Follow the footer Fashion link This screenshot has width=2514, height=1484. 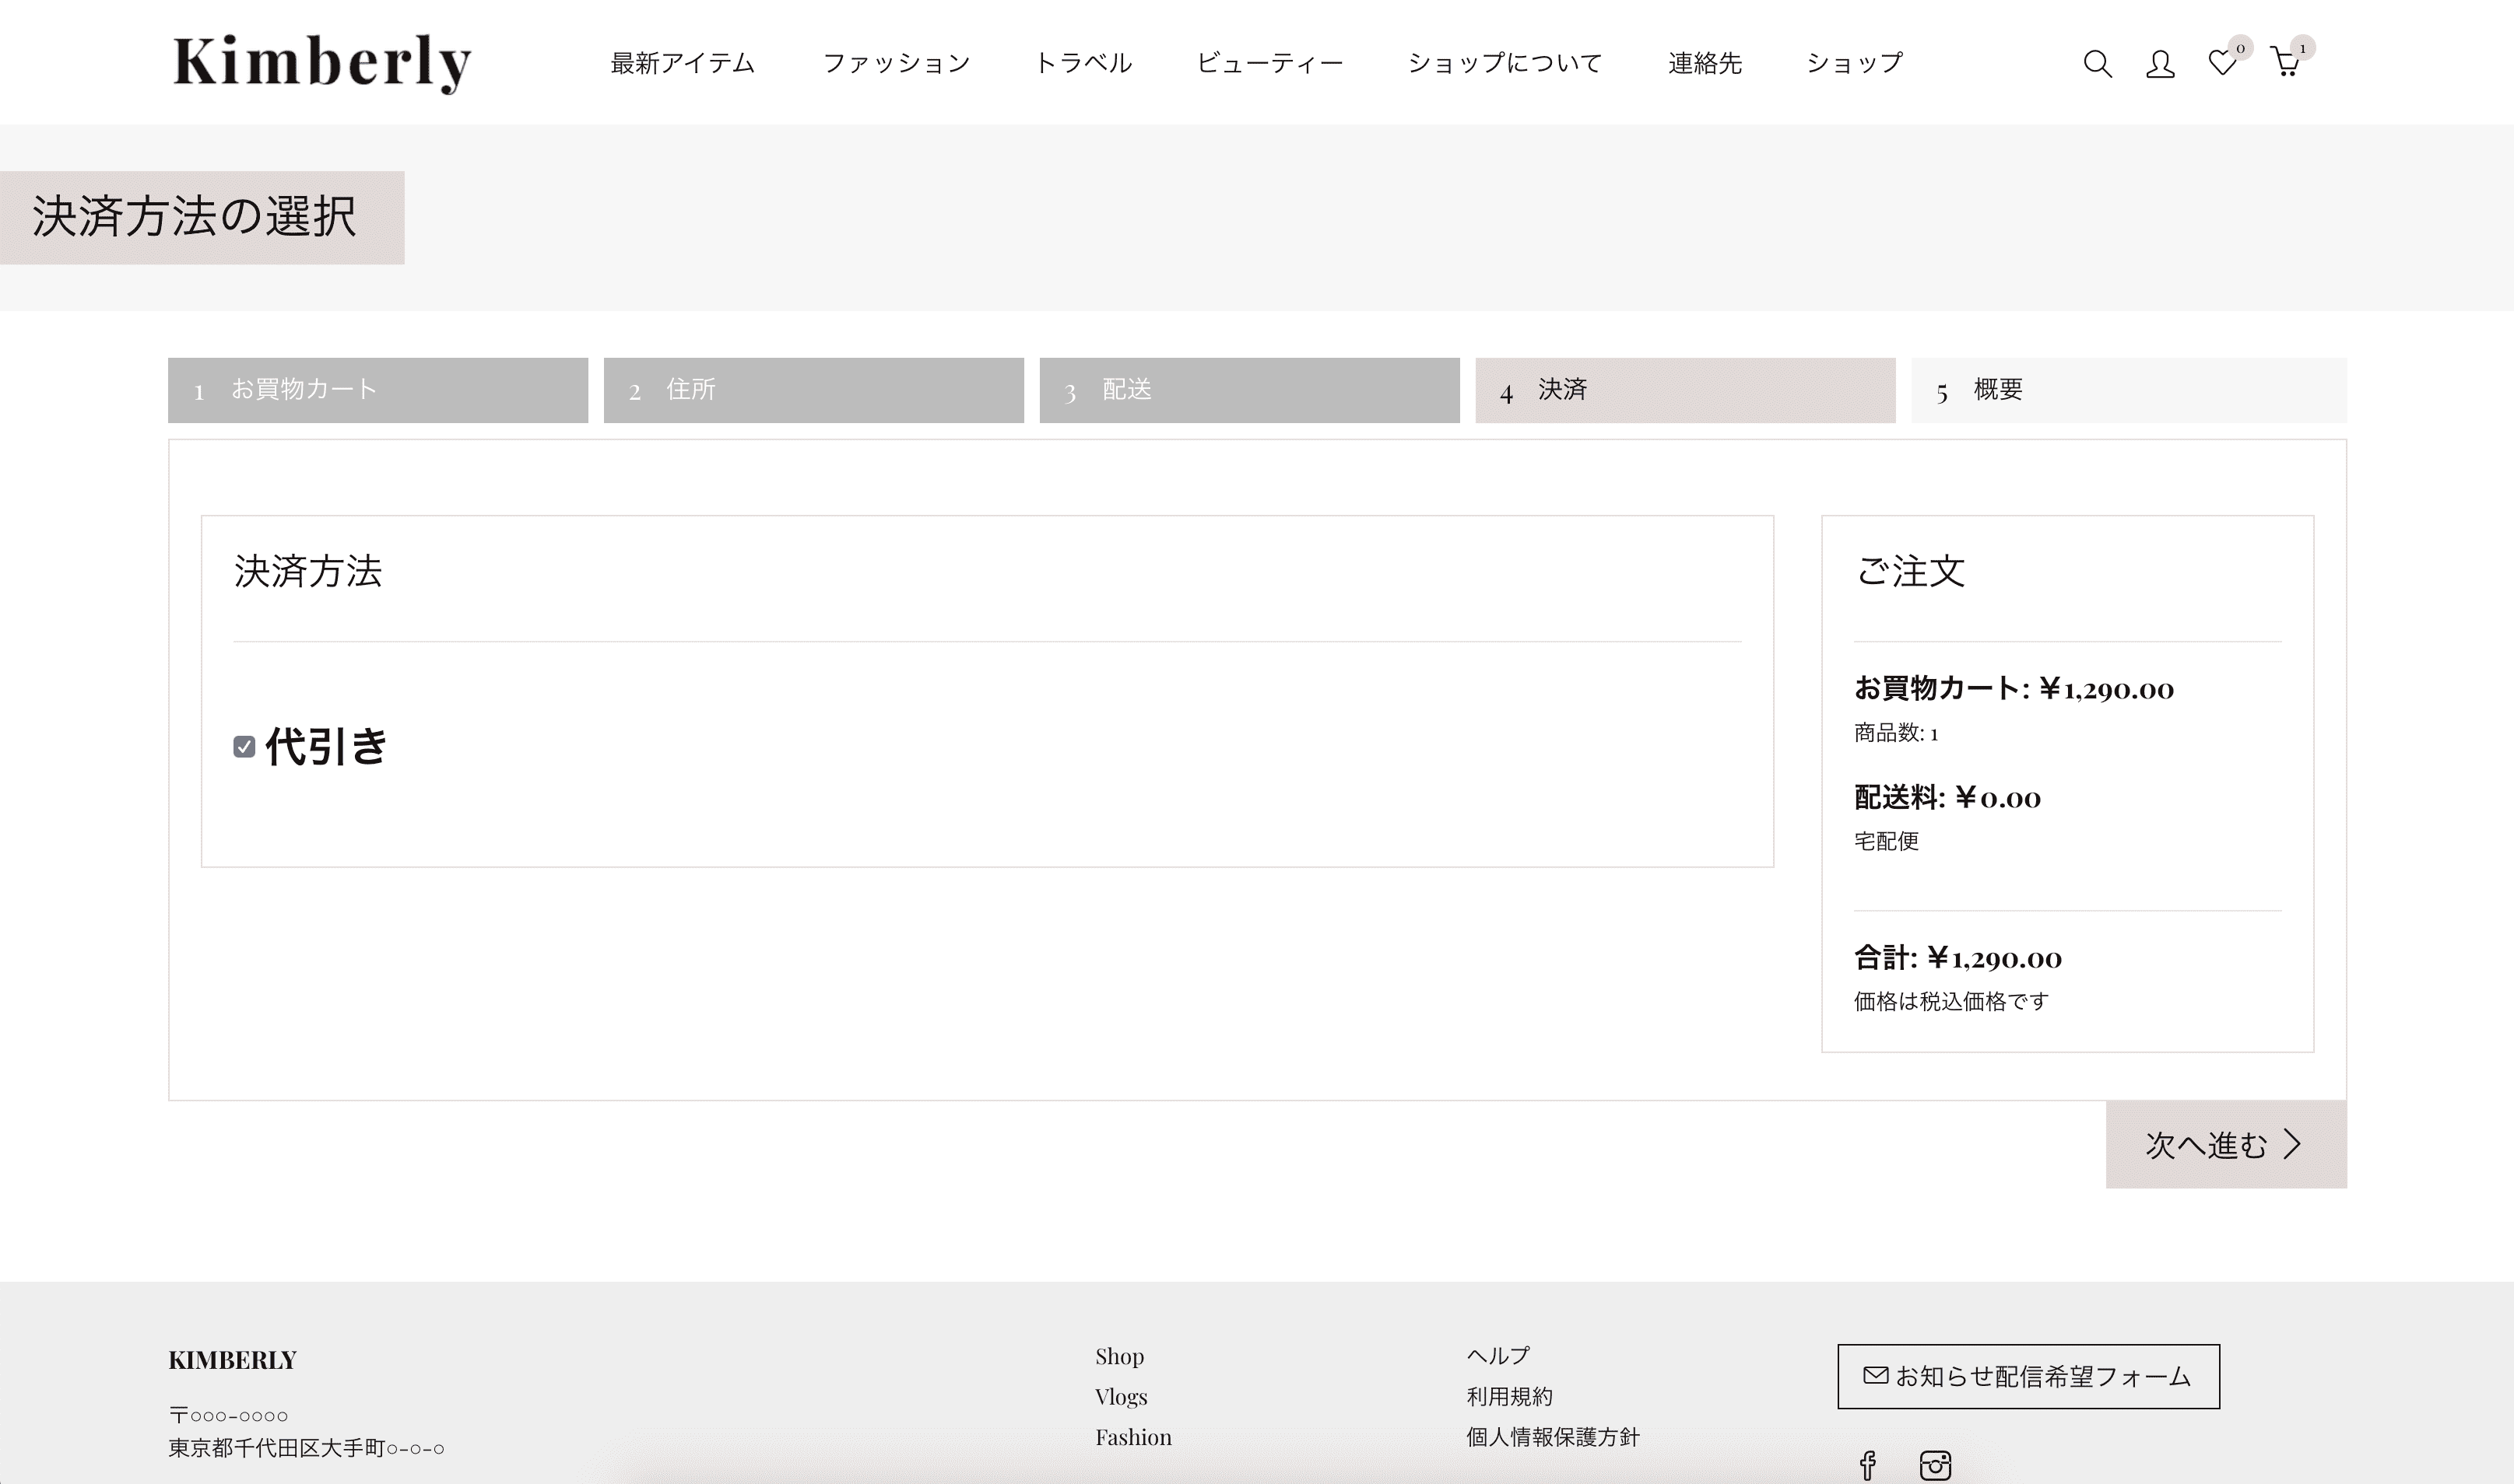click(x=1132, y=1437)
